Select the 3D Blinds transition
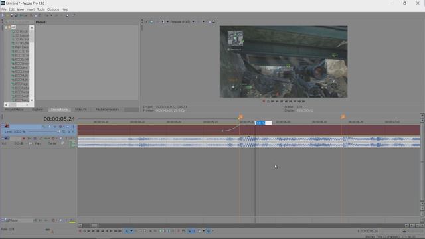 tap(21, 31)
